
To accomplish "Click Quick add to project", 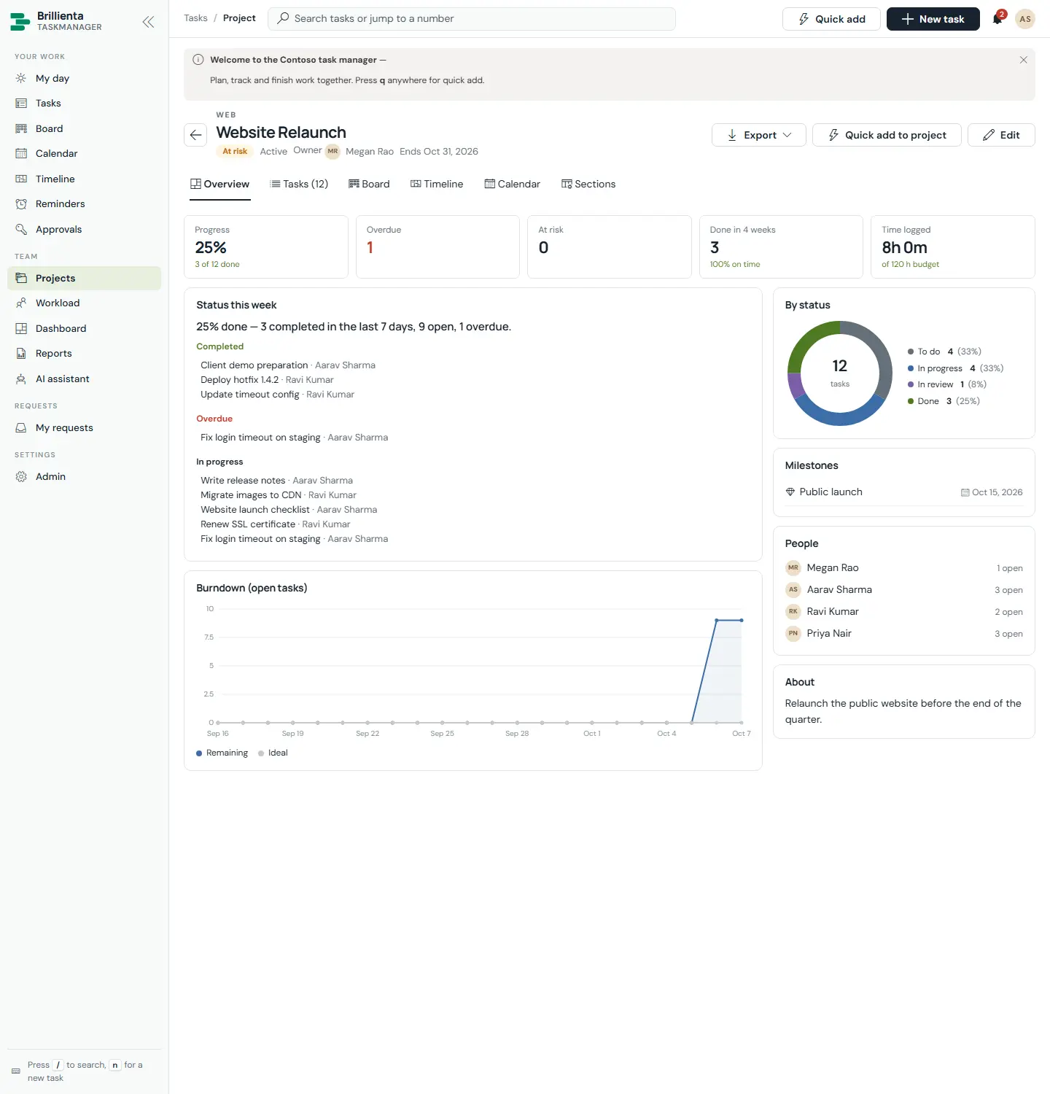I will coord(887,135).
